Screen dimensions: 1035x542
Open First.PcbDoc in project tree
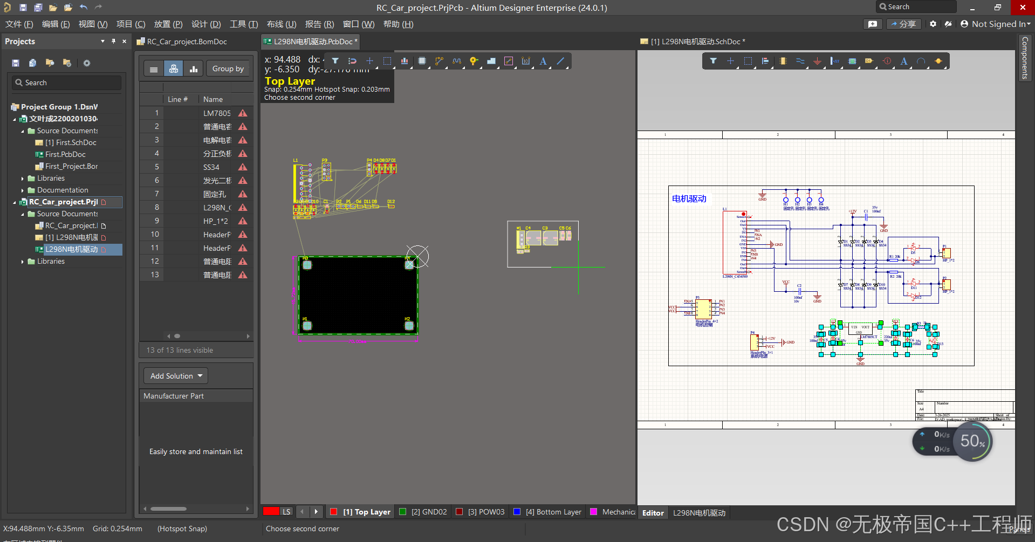pyautogui.click(x=65, y=154)
